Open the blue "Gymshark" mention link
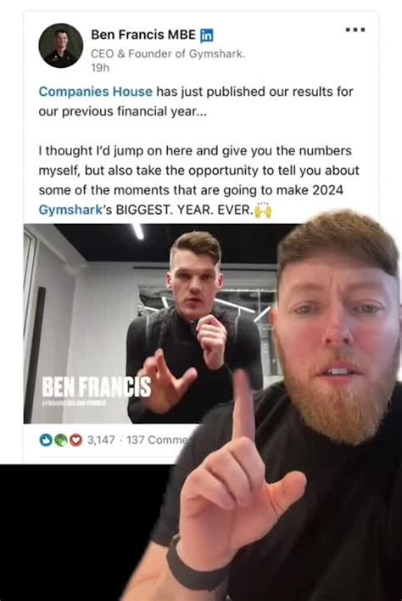 [x=70, y=210]
